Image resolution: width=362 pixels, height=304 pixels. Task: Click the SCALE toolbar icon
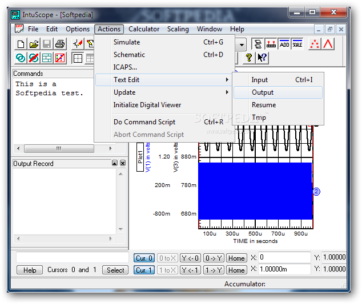(297, 44)
